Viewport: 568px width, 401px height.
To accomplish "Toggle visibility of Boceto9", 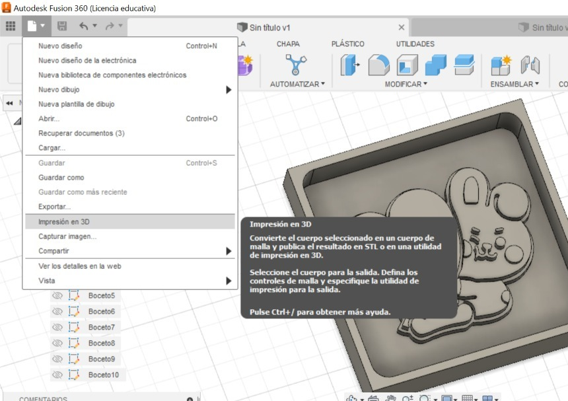I will click(x=57, y=359).
